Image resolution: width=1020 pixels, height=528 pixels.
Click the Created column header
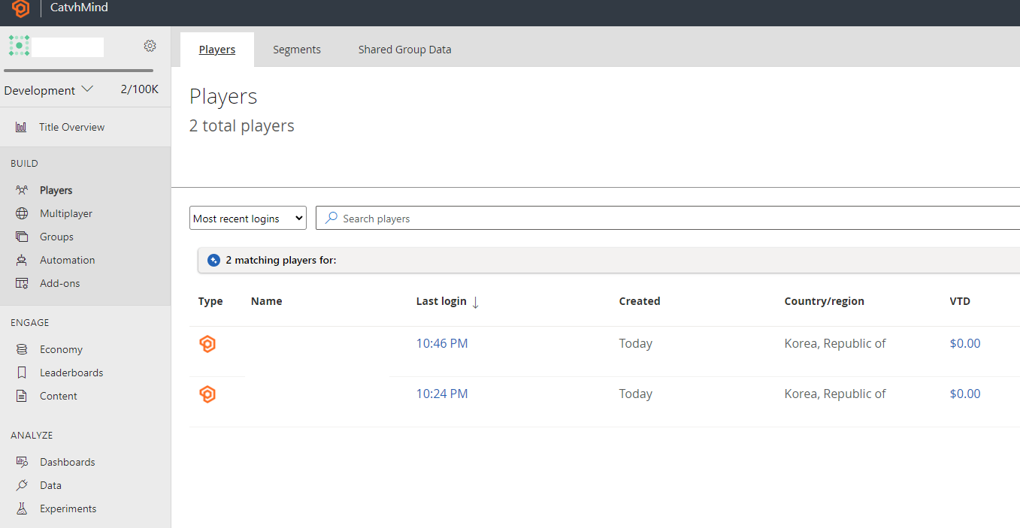[640, 301]
